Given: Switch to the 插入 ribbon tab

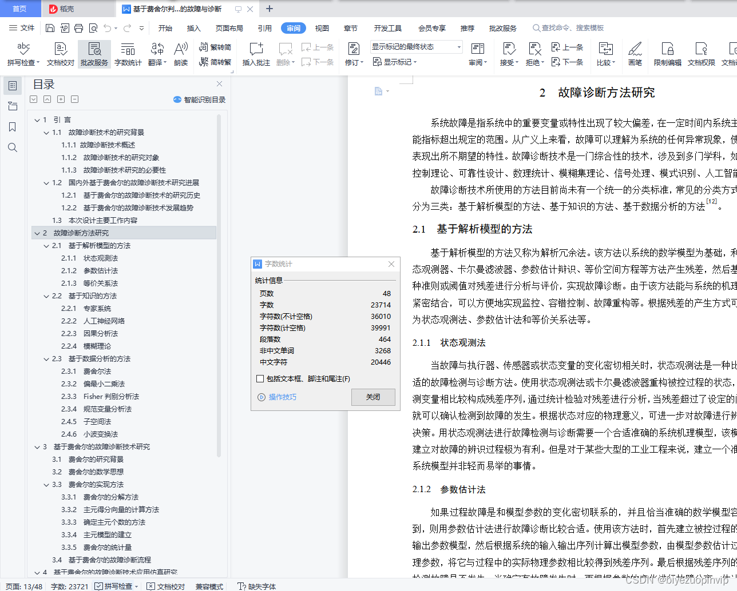Looking at the screenshot, I should coord(194,28).
